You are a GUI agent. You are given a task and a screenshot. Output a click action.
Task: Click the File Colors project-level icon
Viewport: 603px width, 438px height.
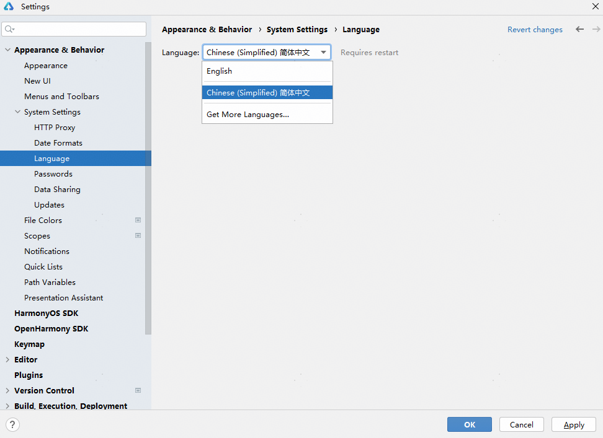click(138, 220)
